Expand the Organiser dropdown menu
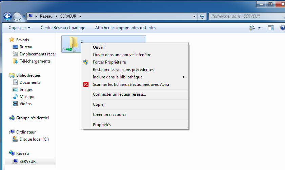 click(19, 28)
